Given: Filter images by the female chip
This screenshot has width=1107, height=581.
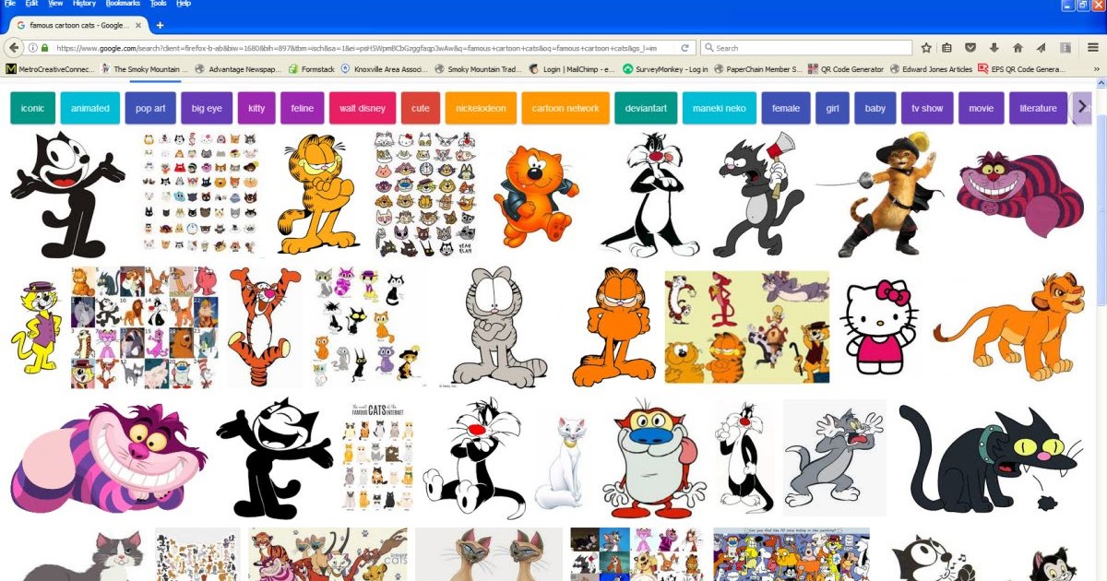Looking at the screenshot, I should 786,108.
